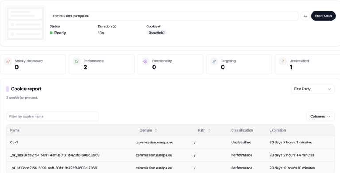The width and height of the screenshot is (340, 173).
Task: Click the Classification column header
Action: pos(242,130)
